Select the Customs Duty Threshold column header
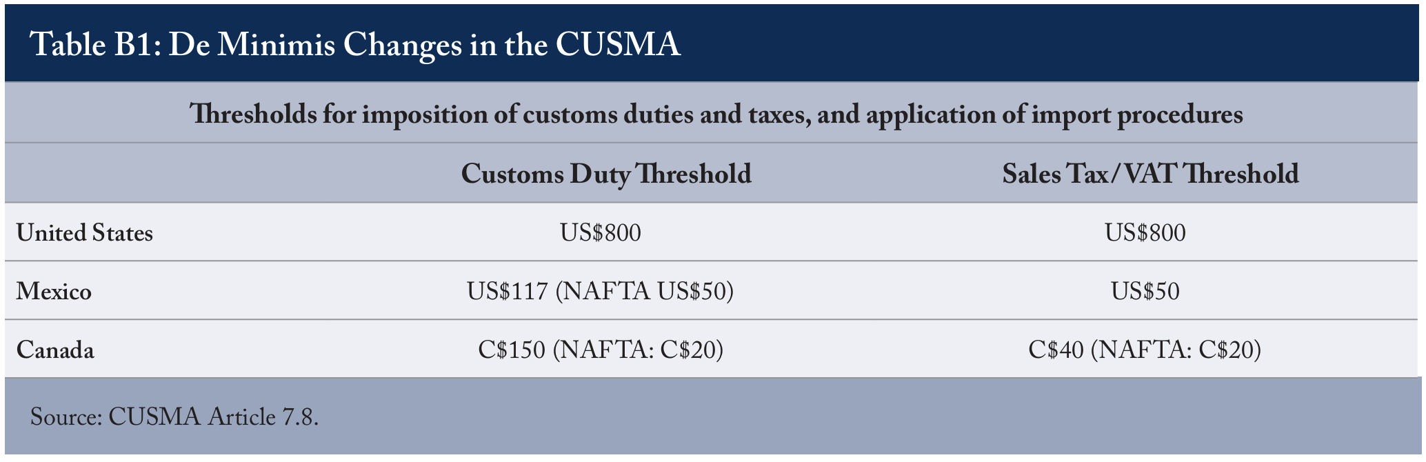This screenshot has width=1426, height=462. click(x=606, y=174)
